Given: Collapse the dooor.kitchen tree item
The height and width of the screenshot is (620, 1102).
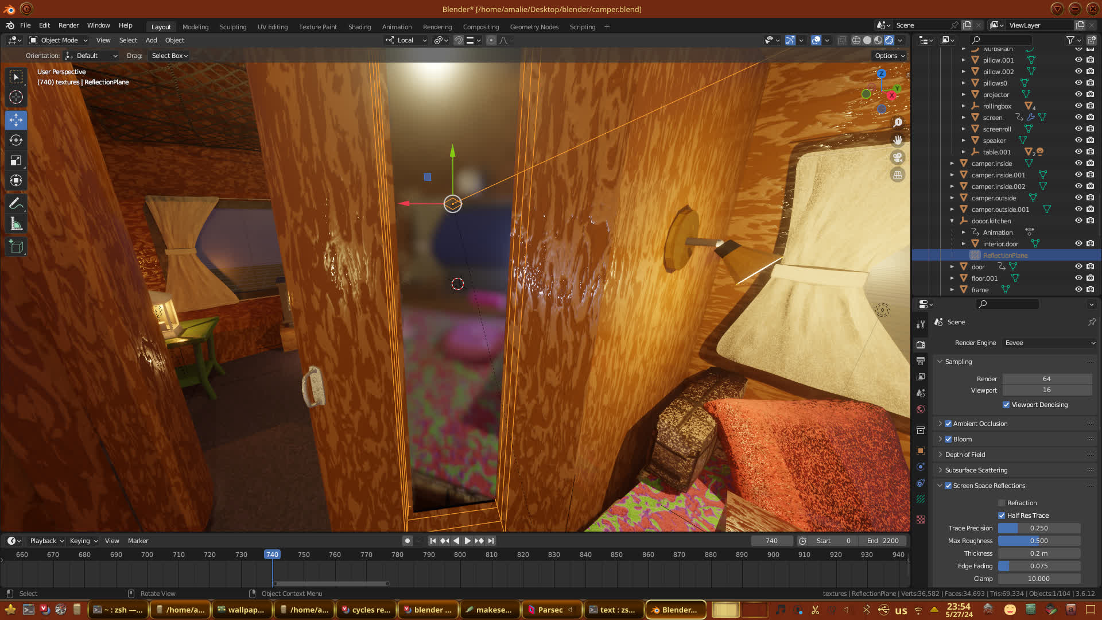Looking at the screenshot, I should pos(952,221).
